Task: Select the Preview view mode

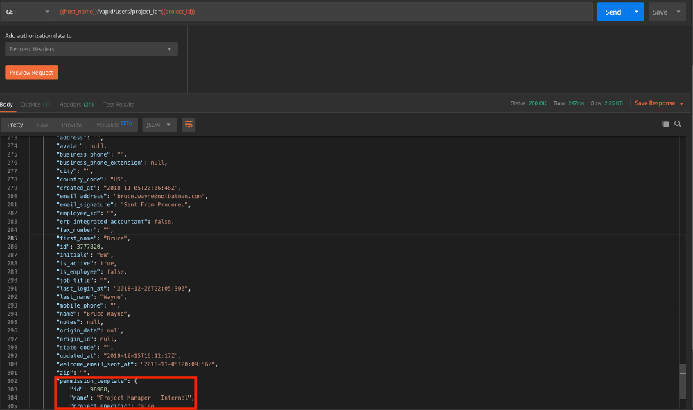Action: [72, 125]
